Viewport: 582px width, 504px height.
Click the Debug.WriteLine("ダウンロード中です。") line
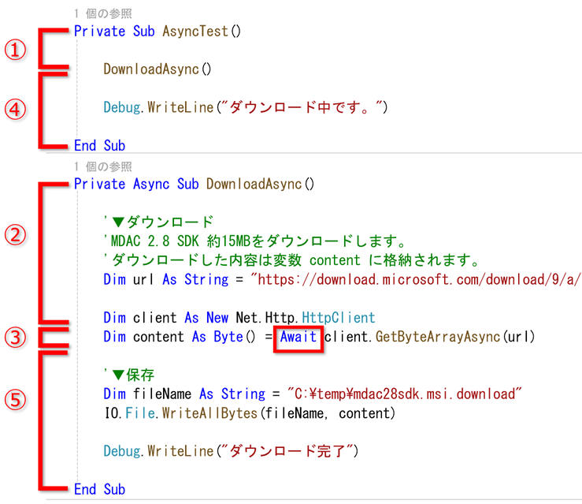[246, 107]
